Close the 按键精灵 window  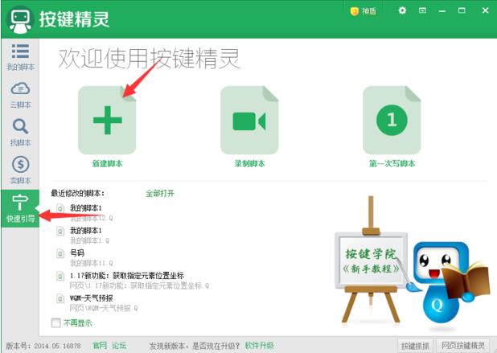tap(485, 10)
